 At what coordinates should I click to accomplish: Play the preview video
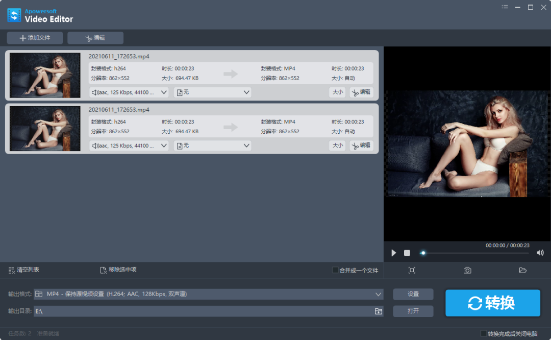click(x=393, y=253)
